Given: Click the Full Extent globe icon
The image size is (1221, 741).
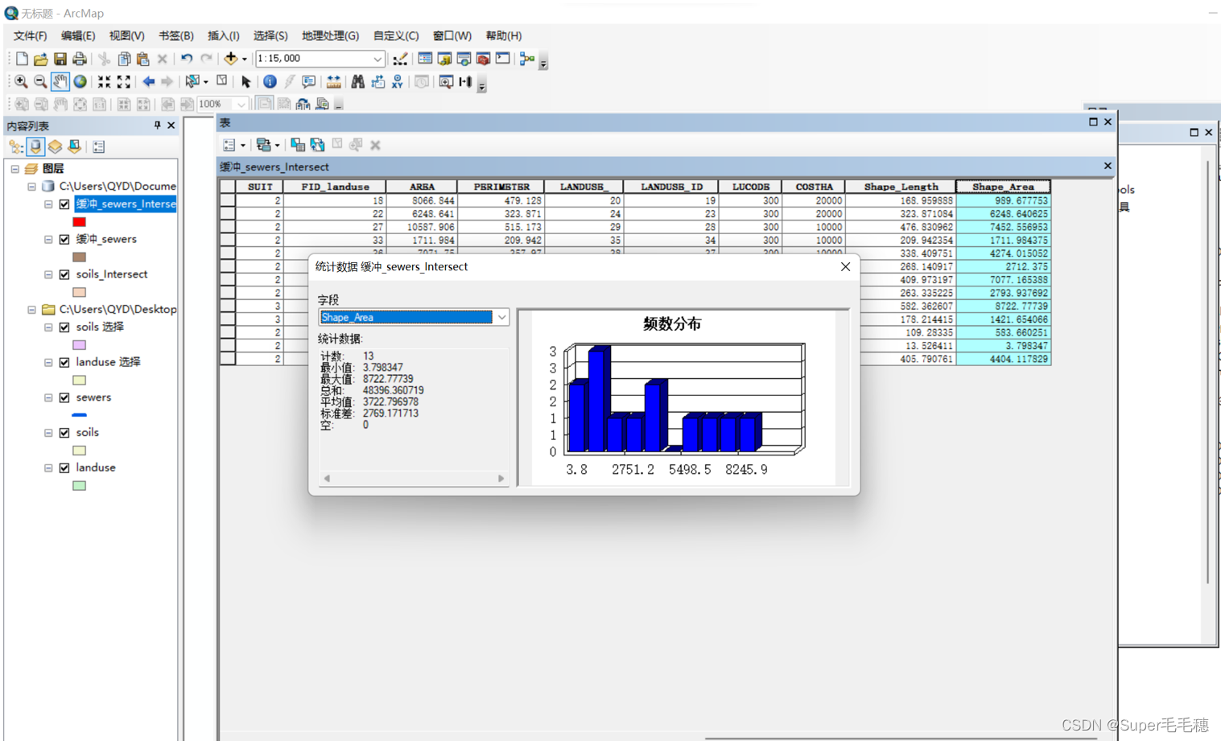Looking at the screenshot, I should 80,81.
